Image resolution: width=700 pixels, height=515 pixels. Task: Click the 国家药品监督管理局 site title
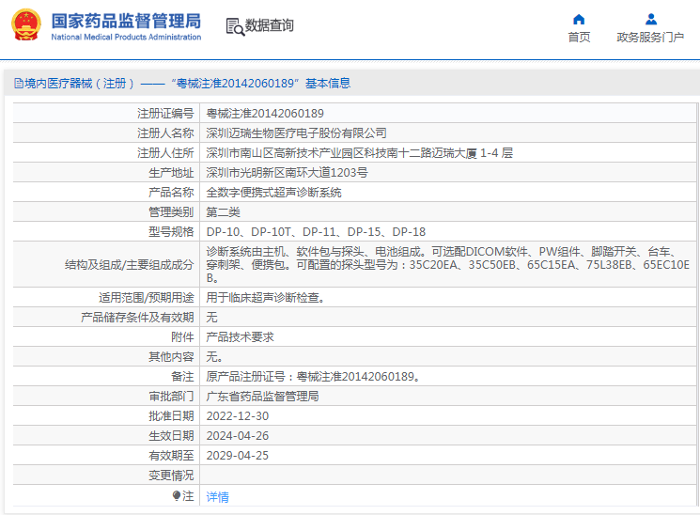(x=125, y=20)
